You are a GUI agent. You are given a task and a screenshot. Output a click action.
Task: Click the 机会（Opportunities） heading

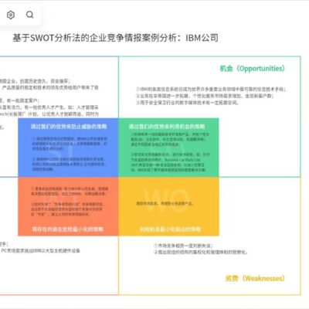tap(253, 69)
